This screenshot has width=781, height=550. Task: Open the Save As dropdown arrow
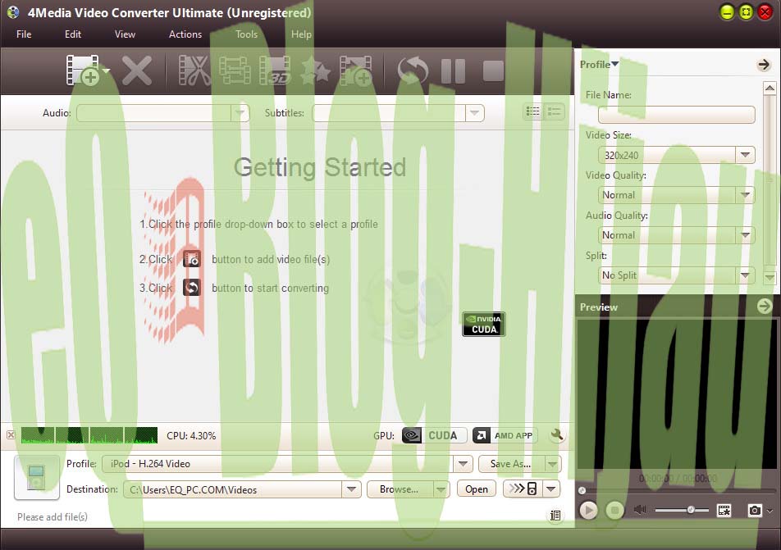coord(552,464)
